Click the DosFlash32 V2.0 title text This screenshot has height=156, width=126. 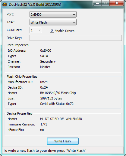coord(35,5)
